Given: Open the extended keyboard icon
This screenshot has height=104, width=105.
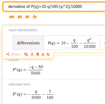Looking at the screenshot, I should pyautogui.click(x=12, y=17).
